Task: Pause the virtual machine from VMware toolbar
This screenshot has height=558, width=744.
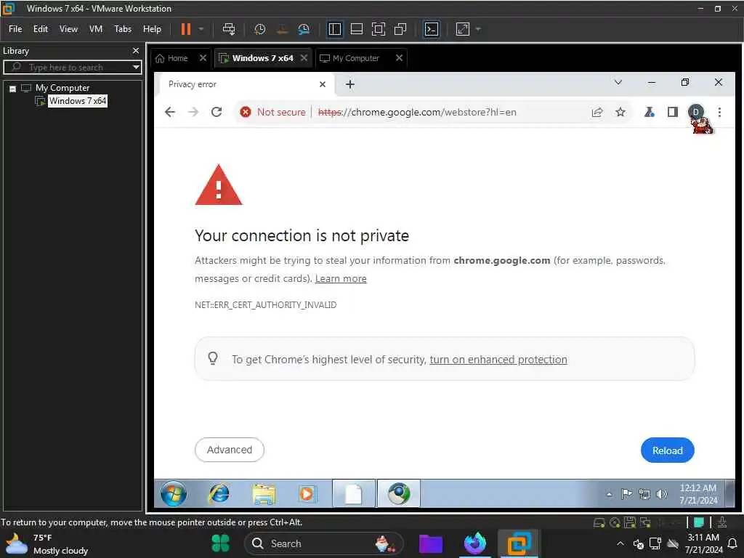Action: (x=185, y=29)
